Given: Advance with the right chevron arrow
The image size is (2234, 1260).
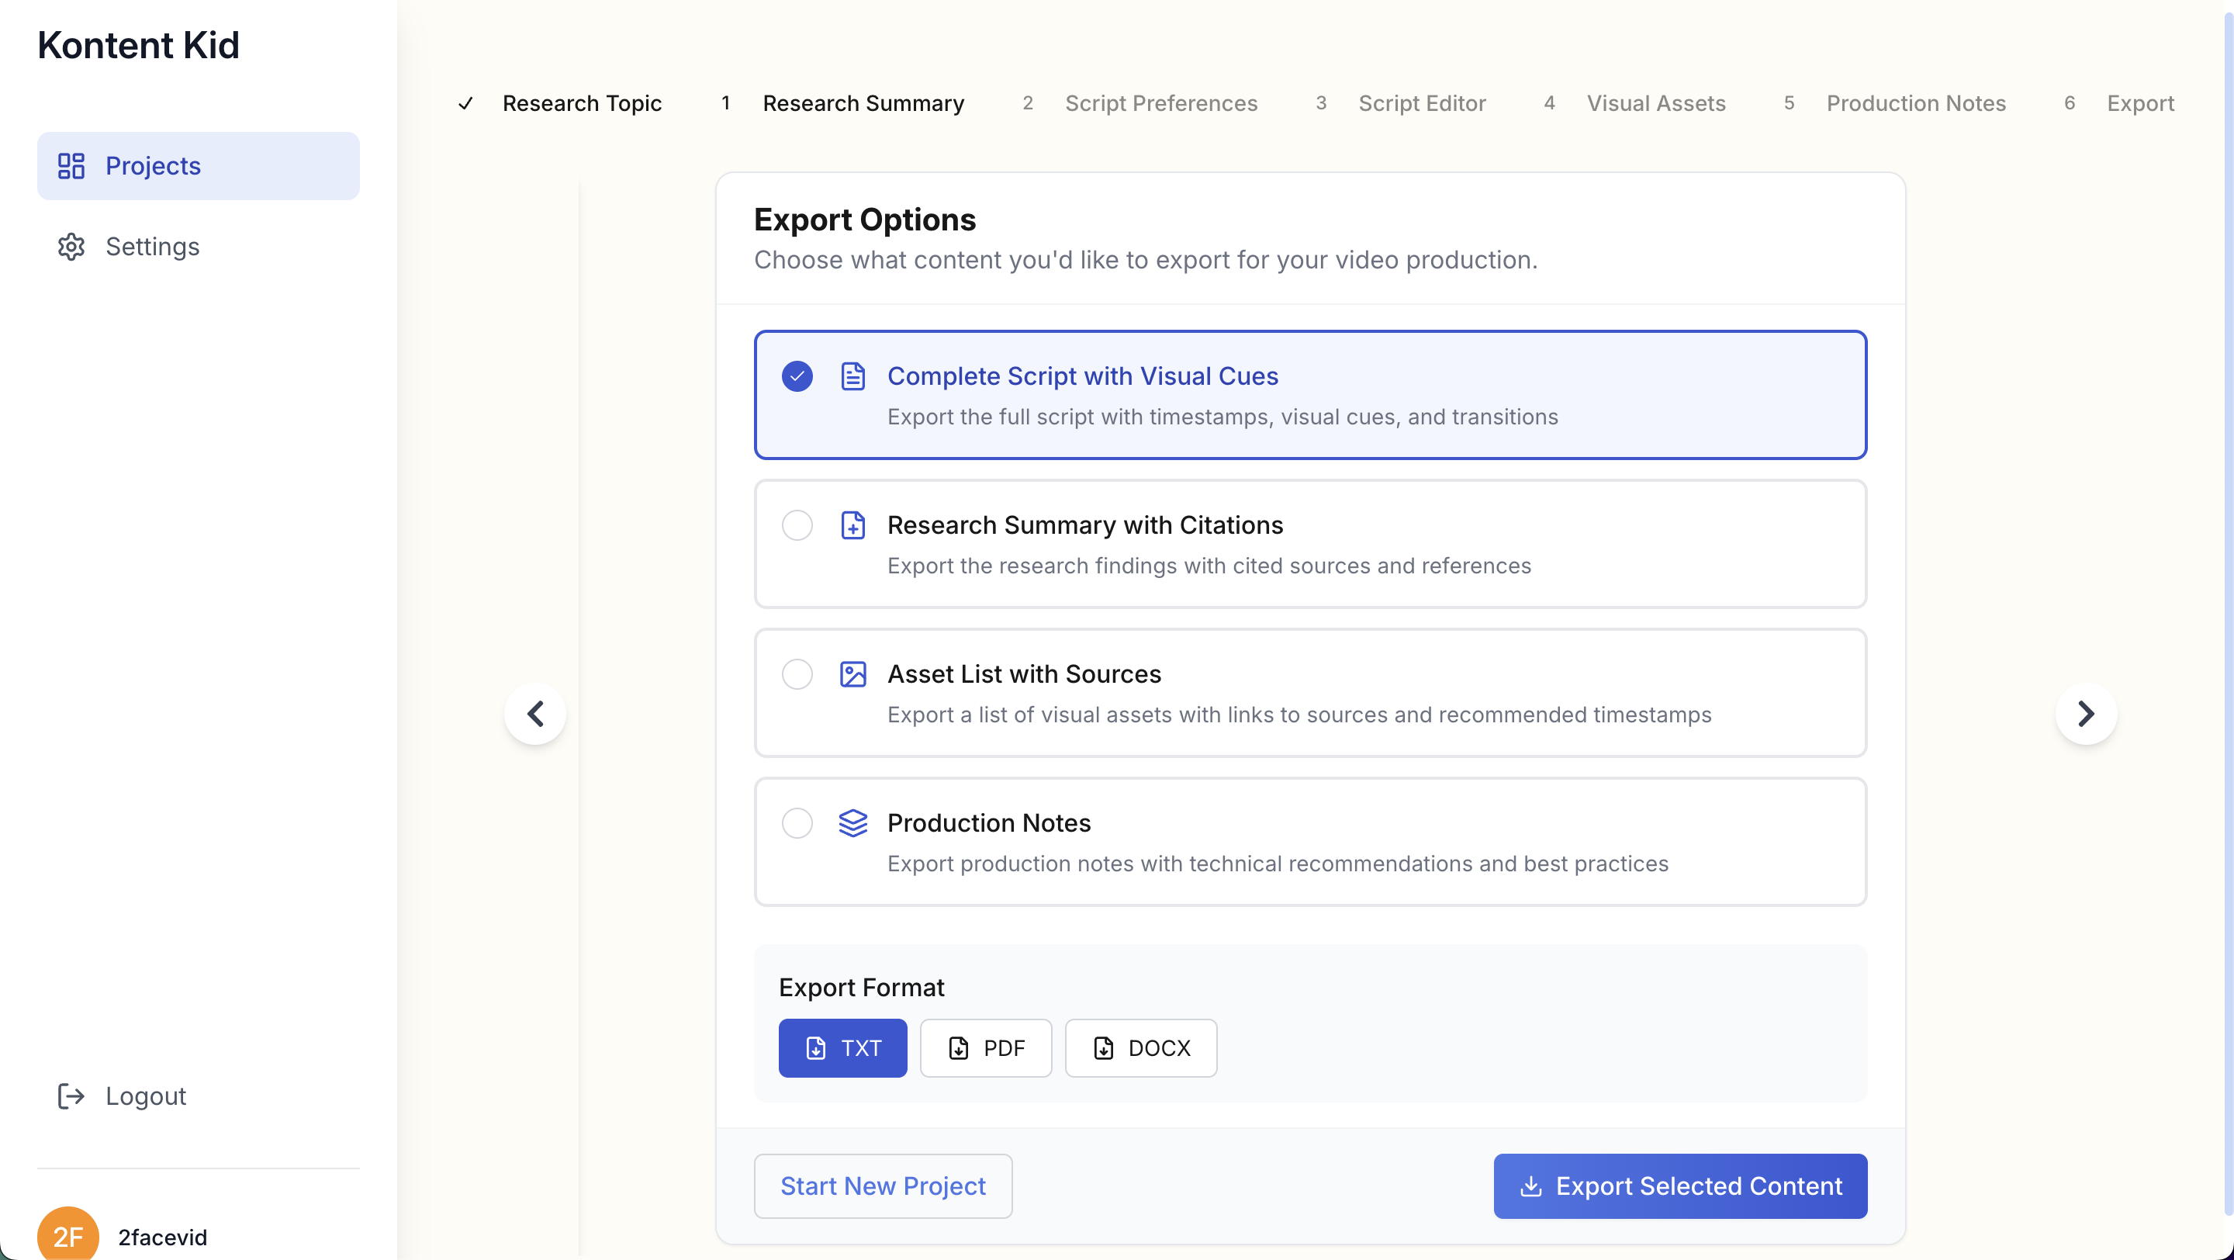Looking at the screenshot, I should pos(2086,714).
